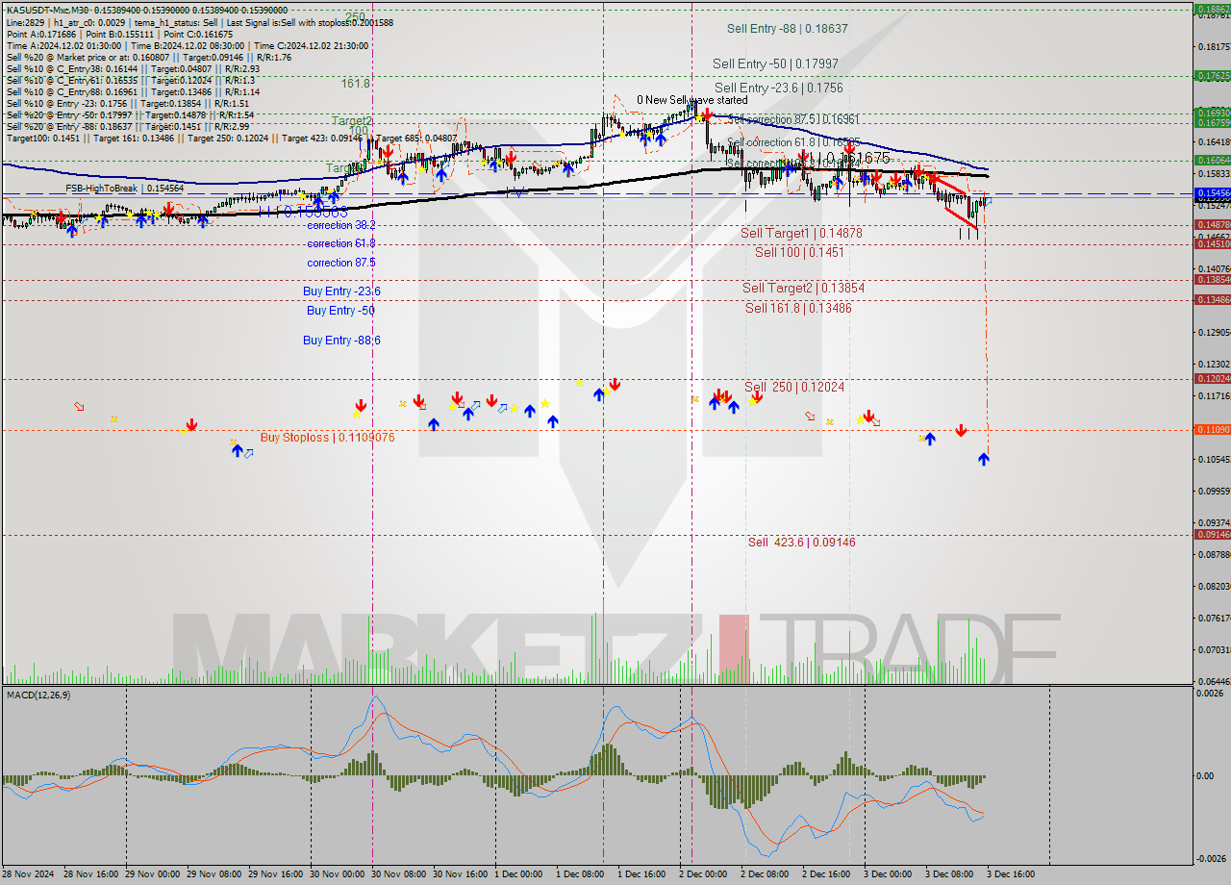This screenshot has width=1231, height=885.
Task: Click the green '161.8' Fibonacci label
Action: (x=355, y=84)
